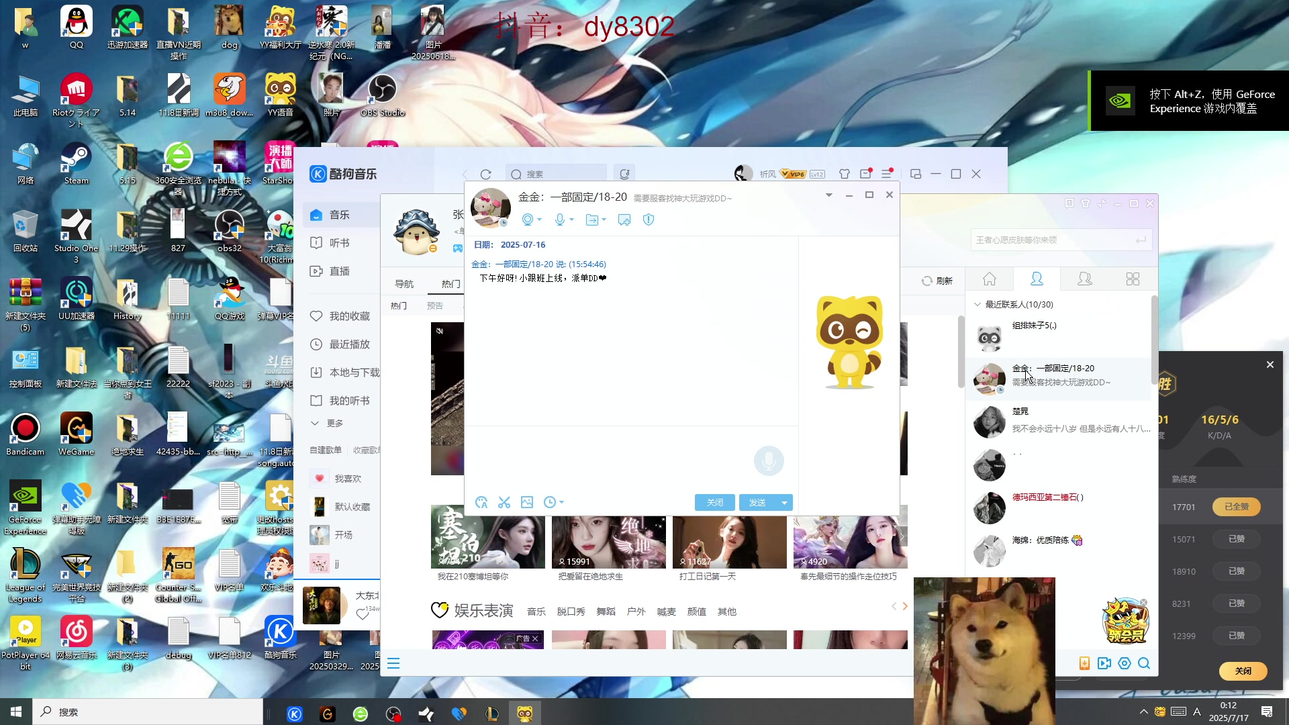Click the send file icon in chat header
This screenshot has height=725, width=1289.
click(x=591, y=220)
